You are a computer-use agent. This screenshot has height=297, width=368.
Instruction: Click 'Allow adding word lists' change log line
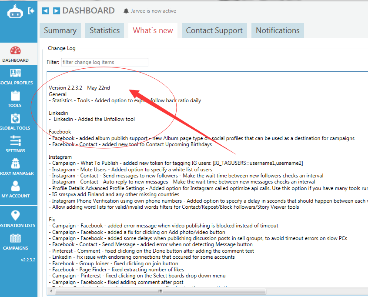click(174, 207)
